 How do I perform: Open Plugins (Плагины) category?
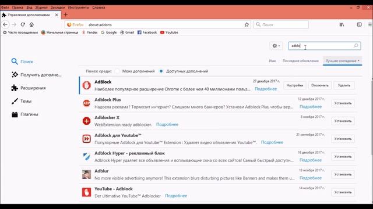pos(24,114)
